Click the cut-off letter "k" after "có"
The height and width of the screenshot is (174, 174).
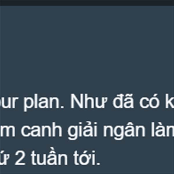click(x=170, y=101)
